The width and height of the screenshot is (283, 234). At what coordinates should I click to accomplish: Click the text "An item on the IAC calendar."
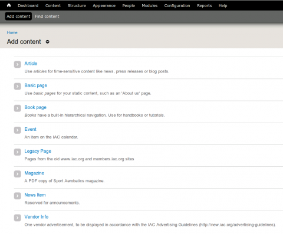[51, 137]
